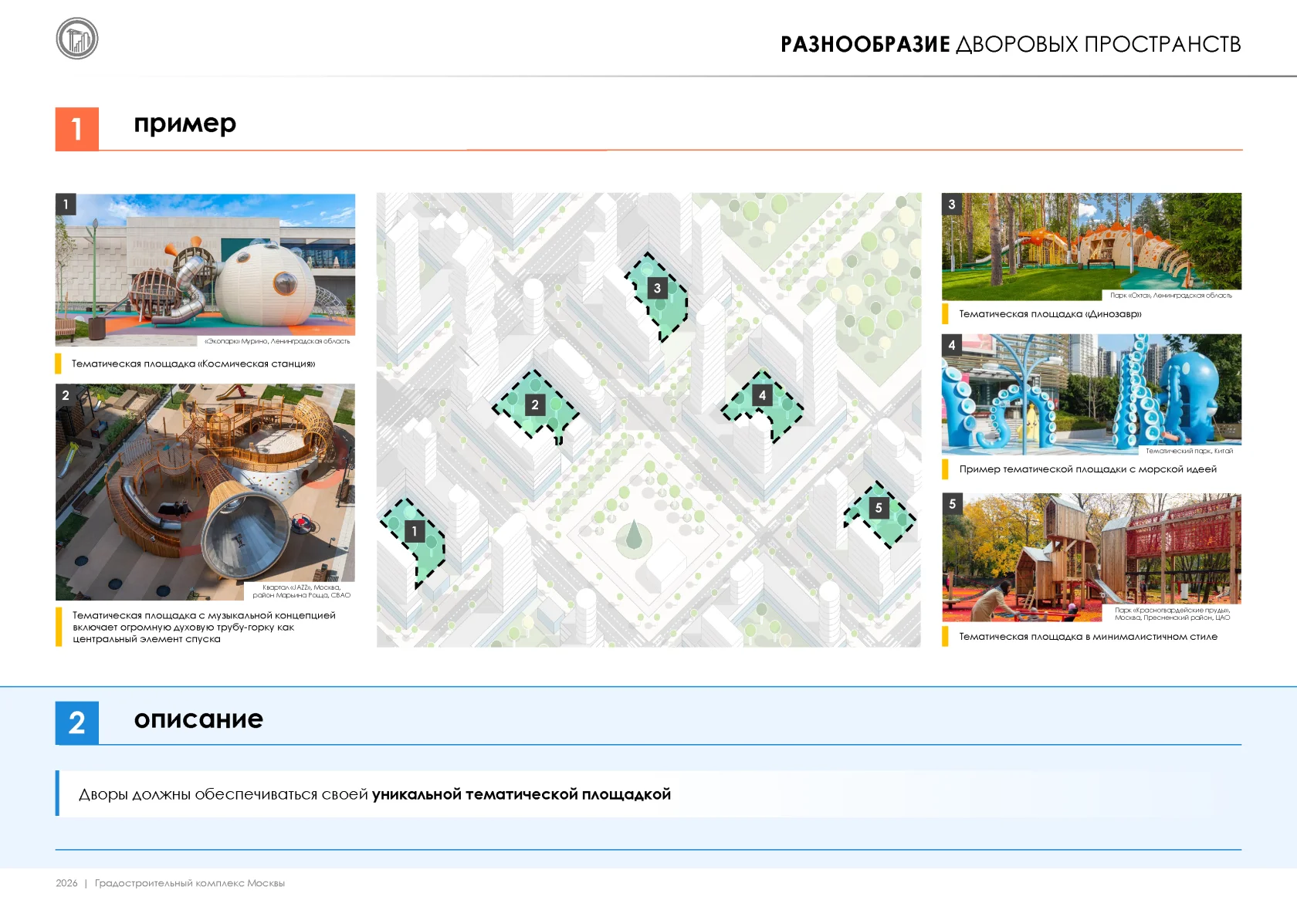The width and height of the screenshot is (1297, 917).
Task: Click the green tree monument in map center
Action: click(634, 536)
